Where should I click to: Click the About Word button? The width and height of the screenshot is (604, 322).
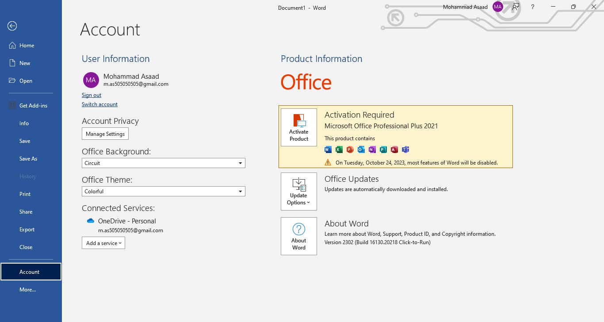(x=299, y=236)
